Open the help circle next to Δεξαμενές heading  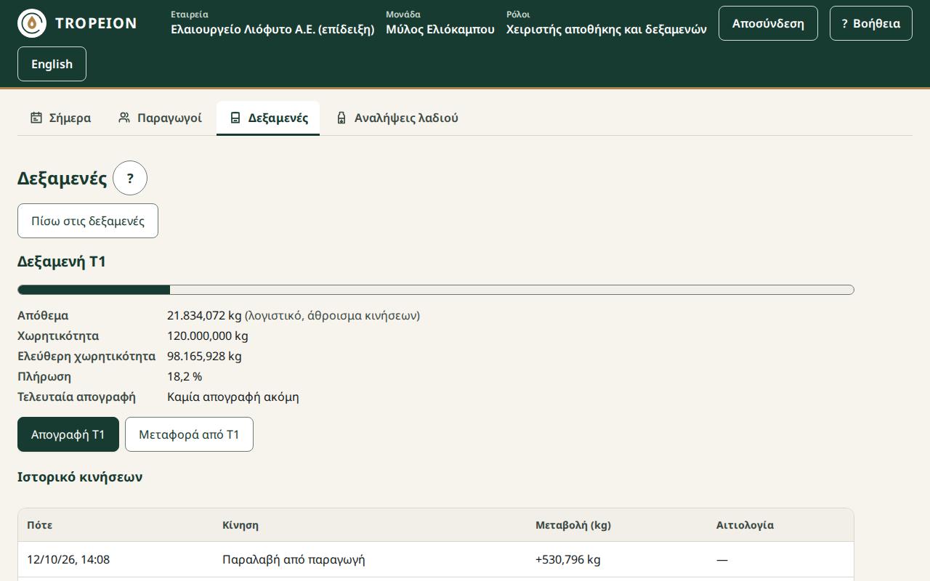click(130, 178)
